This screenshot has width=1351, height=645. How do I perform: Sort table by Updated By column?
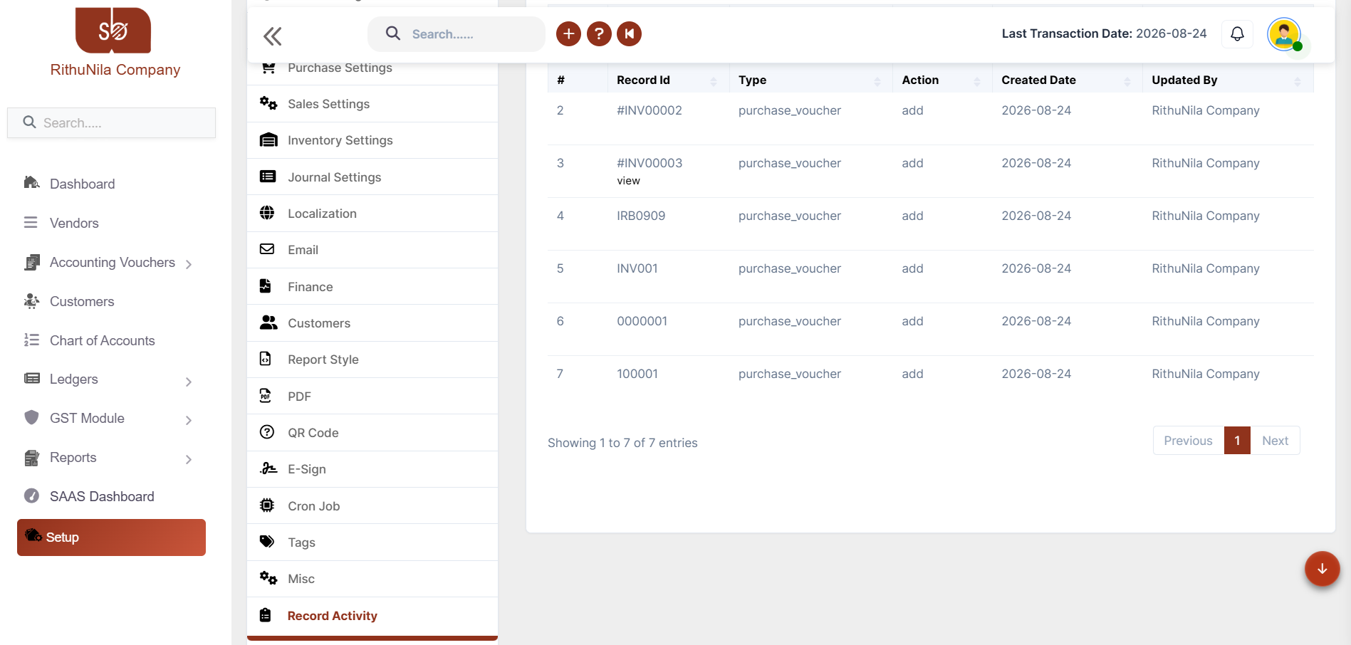1228,80
